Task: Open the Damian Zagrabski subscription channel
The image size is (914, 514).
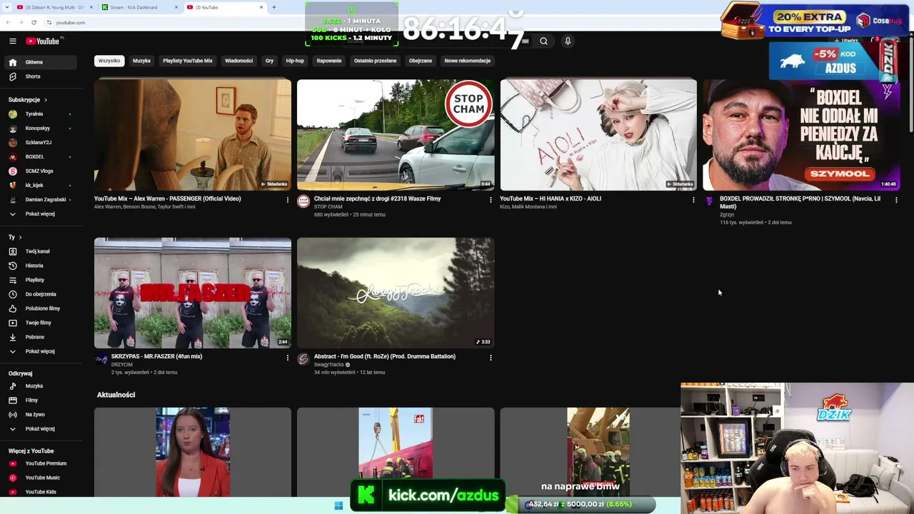Action: click(x=40, y=200)
